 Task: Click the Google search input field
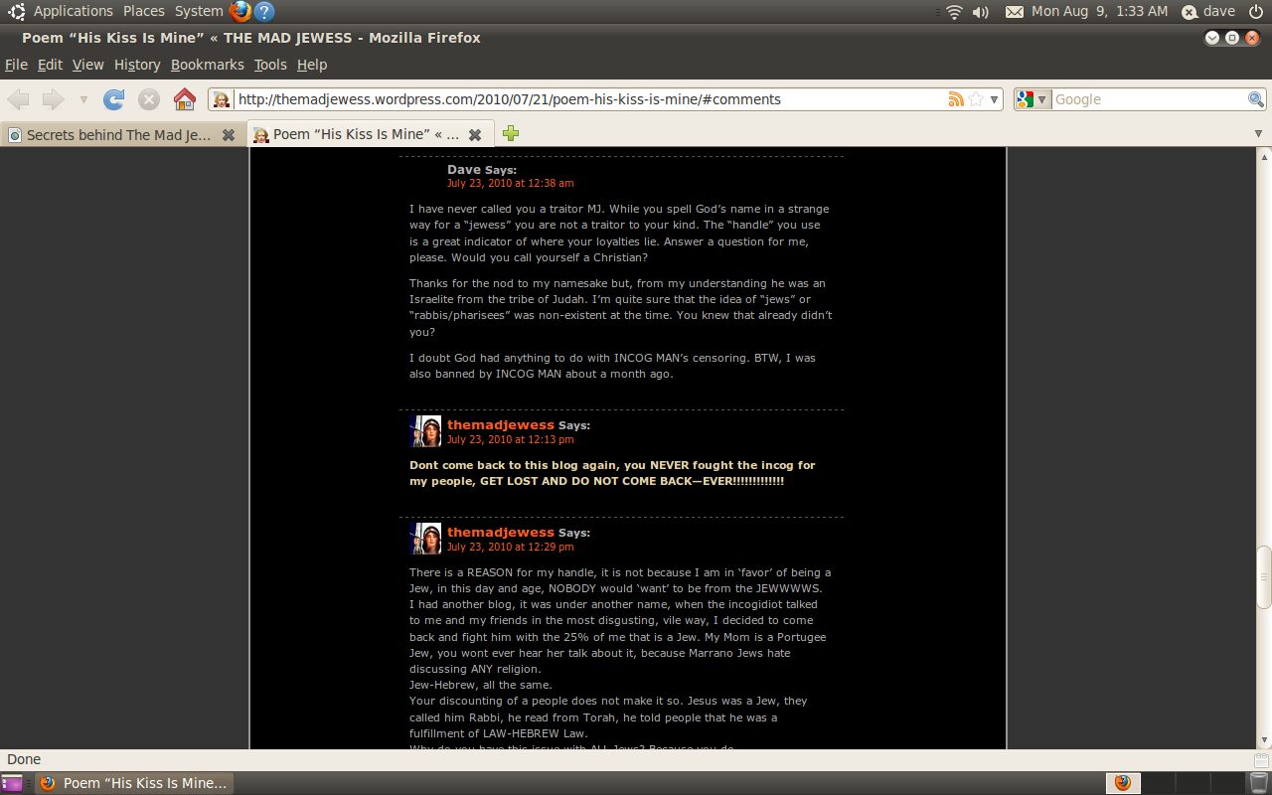1148,99
